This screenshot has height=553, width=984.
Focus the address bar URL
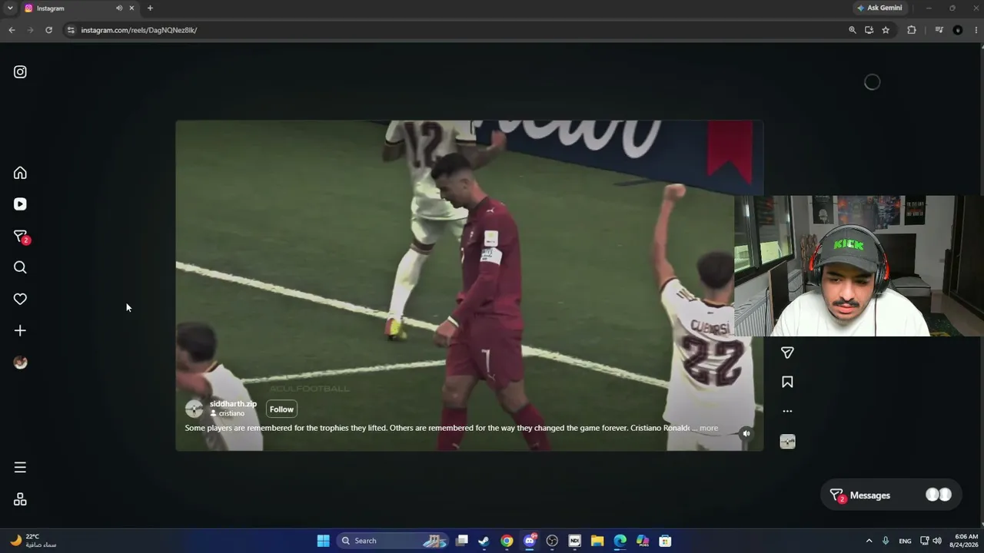click(x=139, y=30)
